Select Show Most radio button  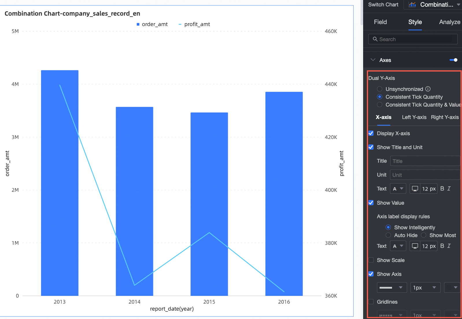(424, 235)
